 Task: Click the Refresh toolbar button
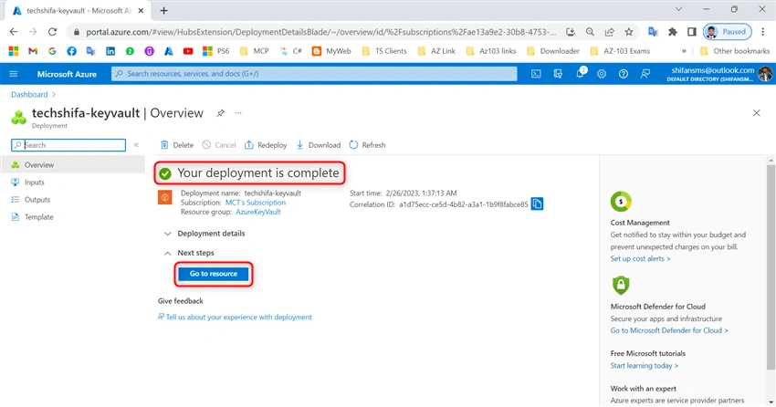pos(367,145)
